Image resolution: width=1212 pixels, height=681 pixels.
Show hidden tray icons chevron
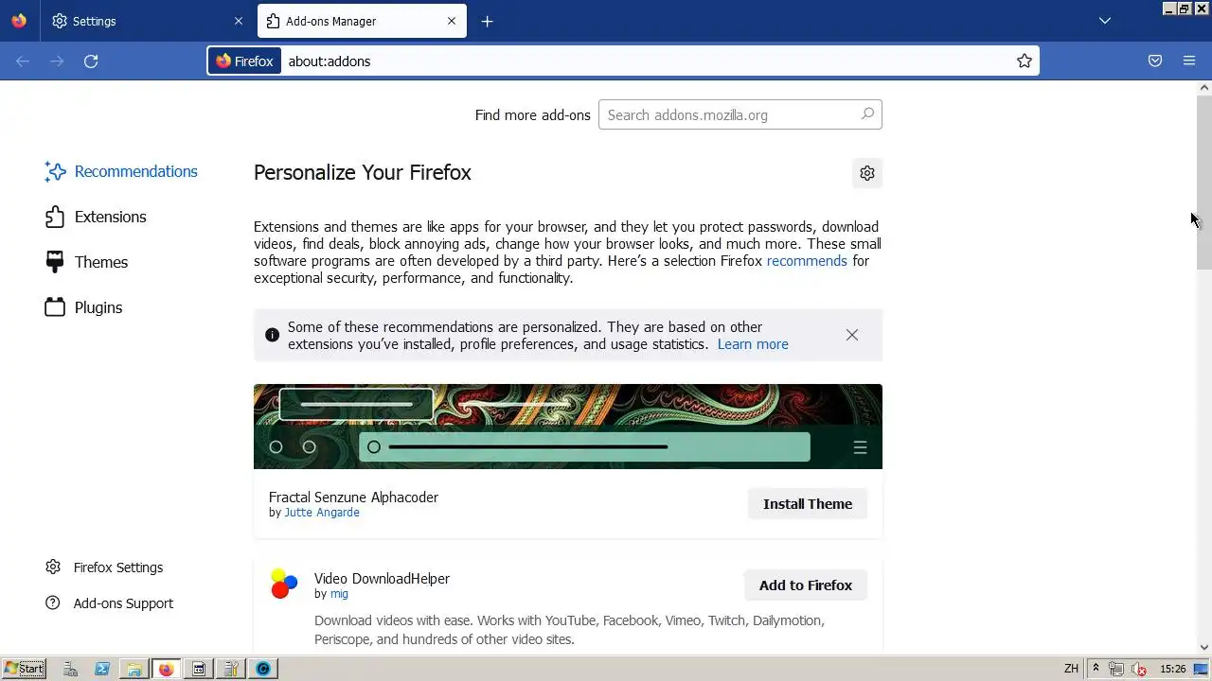[1096, 669]
